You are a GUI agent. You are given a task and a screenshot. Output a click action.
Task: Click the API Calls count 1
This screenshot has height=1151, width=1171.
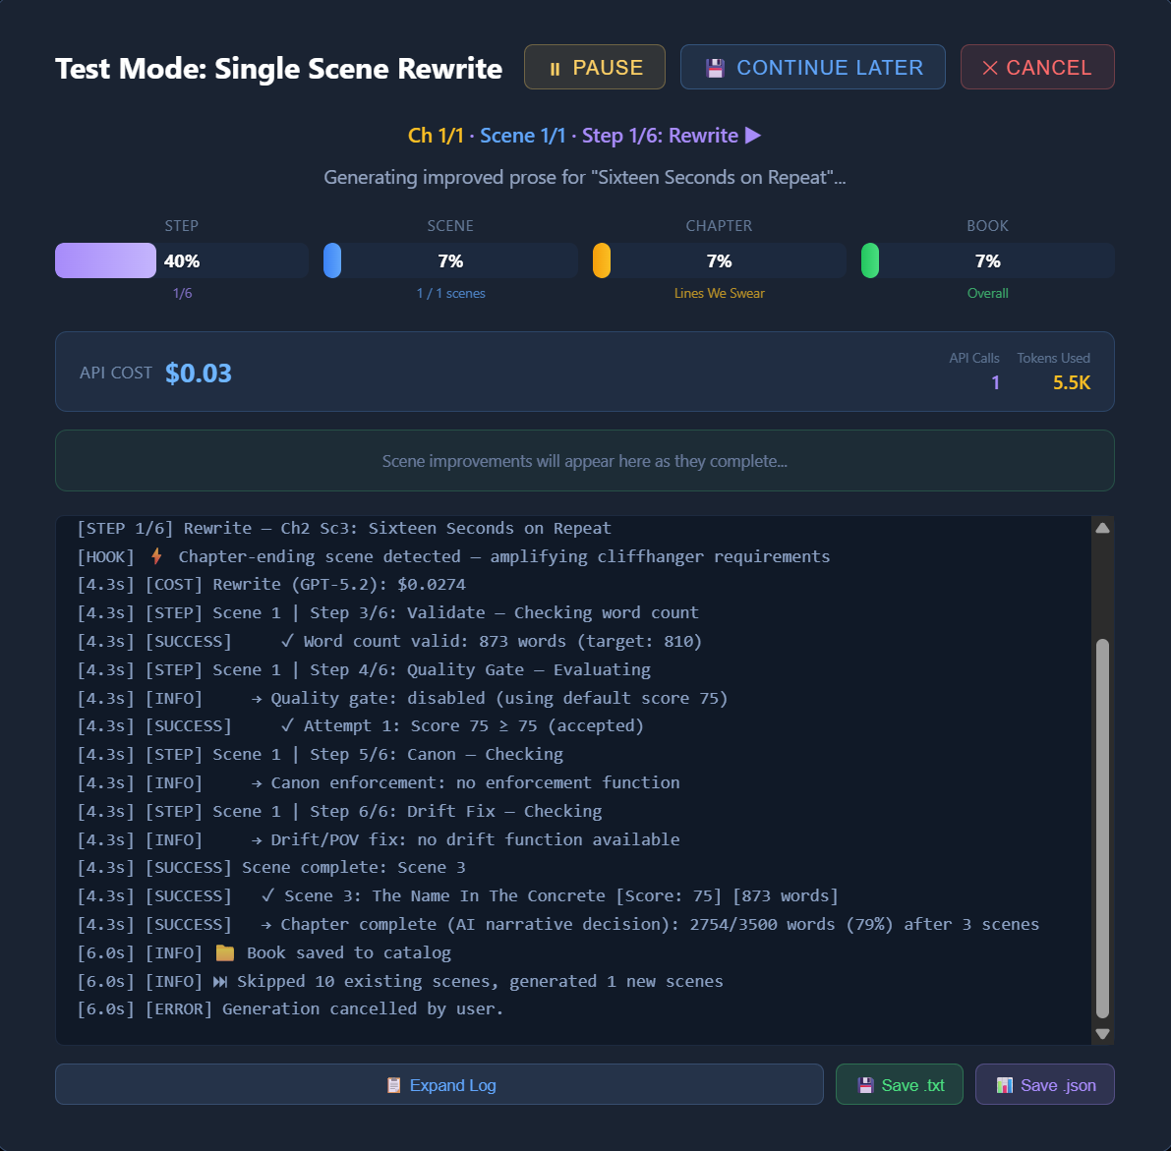click(x=995, y=382)
